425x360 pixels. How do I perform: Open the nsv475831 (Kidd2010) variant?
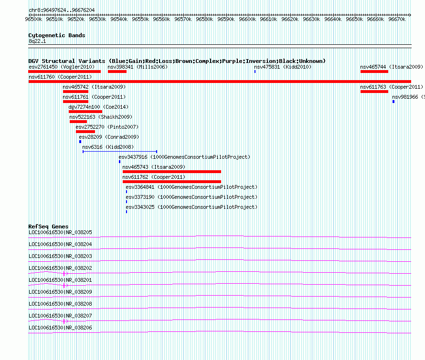(x=283, y=67)
